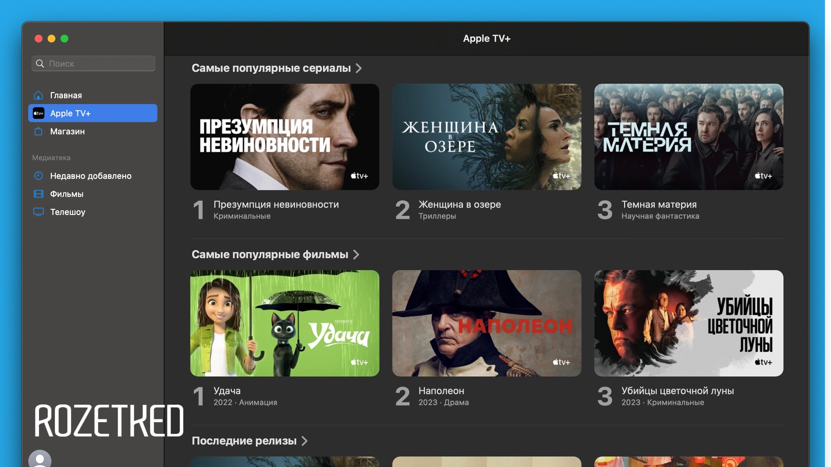This screenshot has height=467, width=831.
Task: Click the Фильмы film strip icon
Action: pyautogui.click(x=39, y=194)
